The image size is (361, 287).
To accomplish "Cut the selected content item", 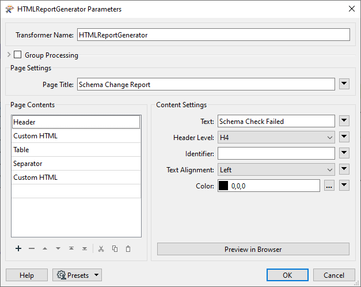I will (101, 249).
